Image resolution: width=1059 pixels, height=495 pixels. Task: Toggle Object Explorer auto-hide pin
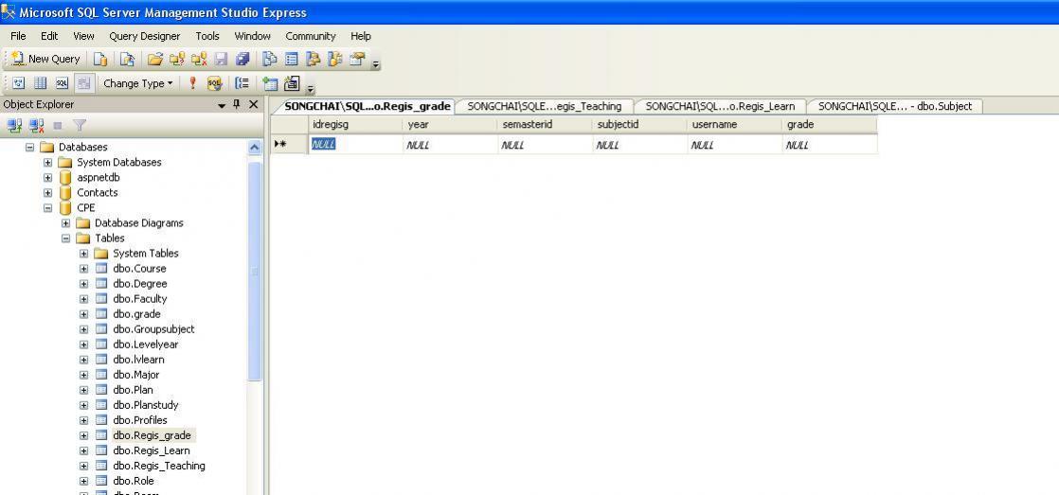pyautogui.click(x=237, y=104)
